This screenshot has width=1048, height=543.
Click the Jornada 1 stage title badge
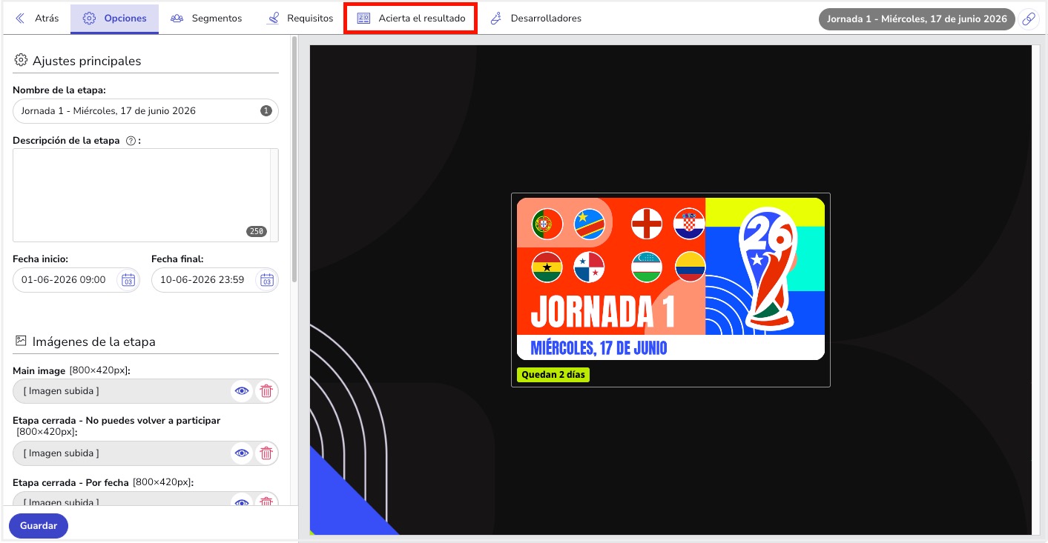coord(916,19)
